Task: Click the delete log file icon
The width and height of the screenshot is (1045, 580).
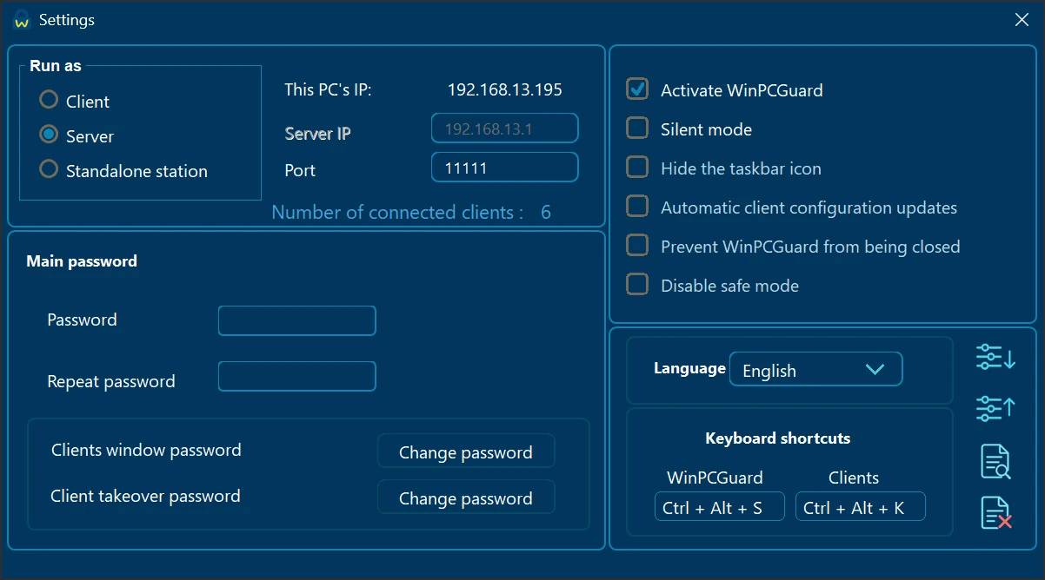Action: pyautogui.click(x=995, y=512)
